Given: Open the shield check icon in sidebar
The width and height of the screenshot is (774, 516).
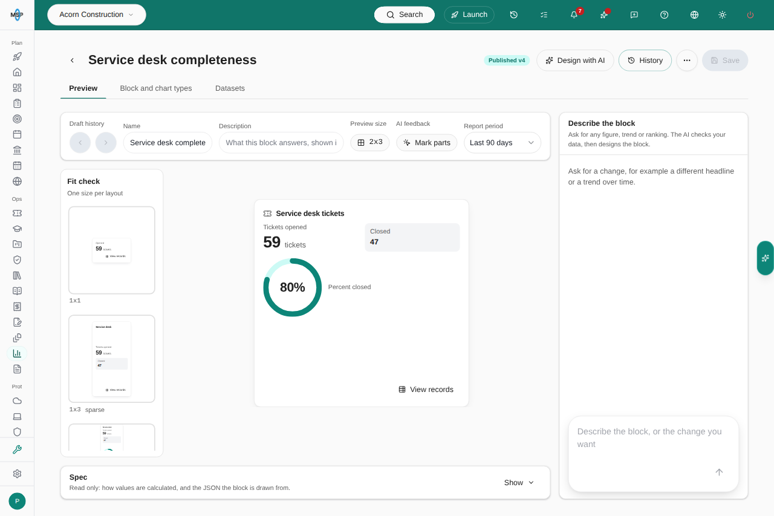Looking at the screenshot, I should point(17,260).
